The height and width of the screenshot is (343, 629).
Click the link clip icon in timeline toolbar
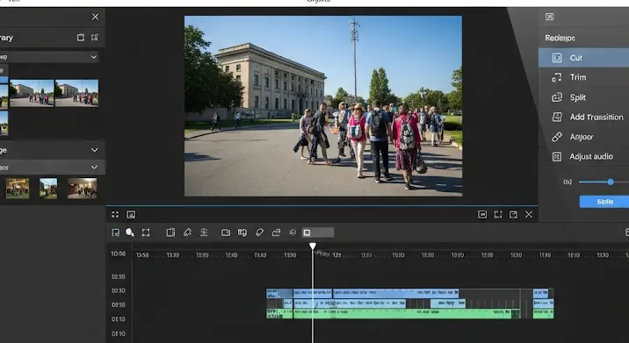click(259, 232)
